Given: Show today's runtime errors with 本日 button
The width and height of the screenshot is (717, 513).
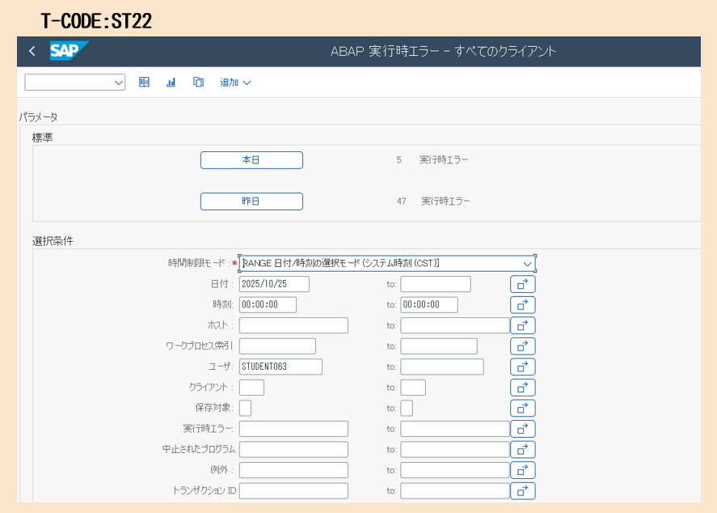Looking at the screenshot, I should point(251,160).
